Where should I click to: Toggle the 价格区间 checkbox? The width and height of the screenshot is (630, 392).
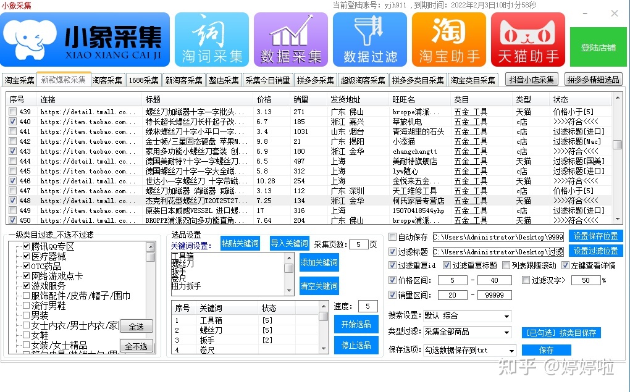pos(393,280)
